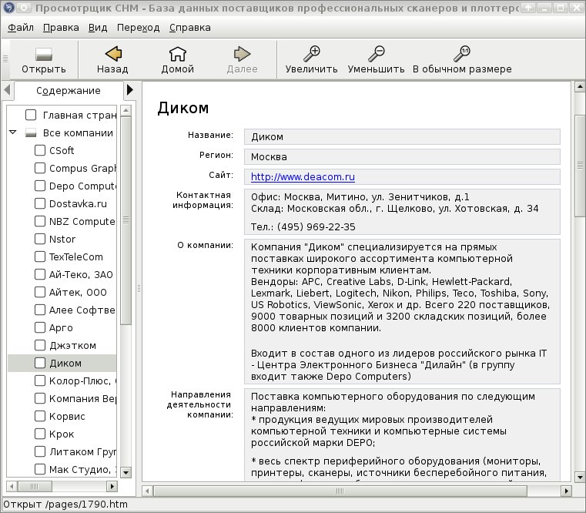Select Ай-Теко, ЗАО in the tree
The height and width of the screenshot is (513, 586).
click(x=81, y=274)
